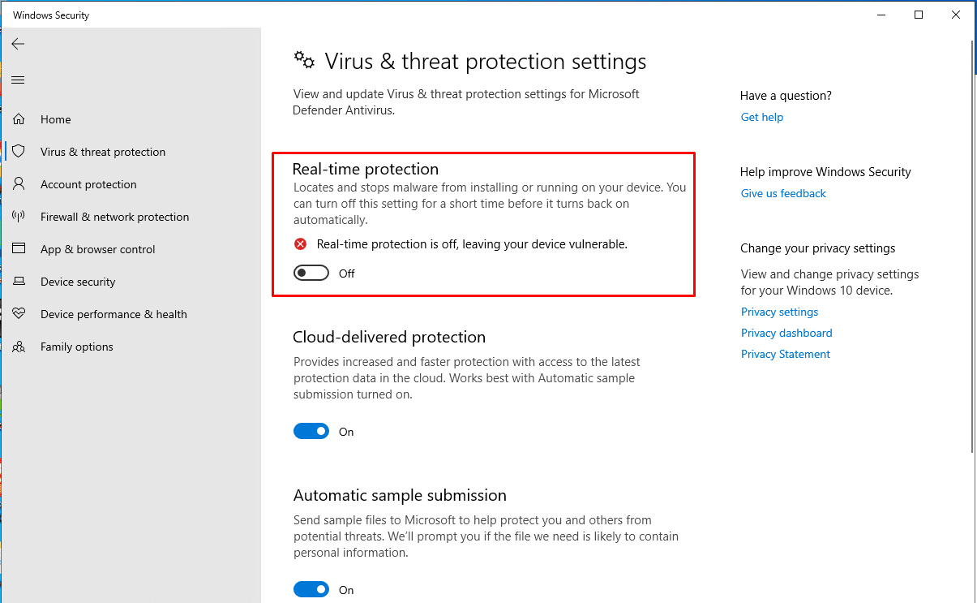Click the Home house icon
Viewport: 977px width, 603px height.
pyautogui.click(x=19, y=119)
